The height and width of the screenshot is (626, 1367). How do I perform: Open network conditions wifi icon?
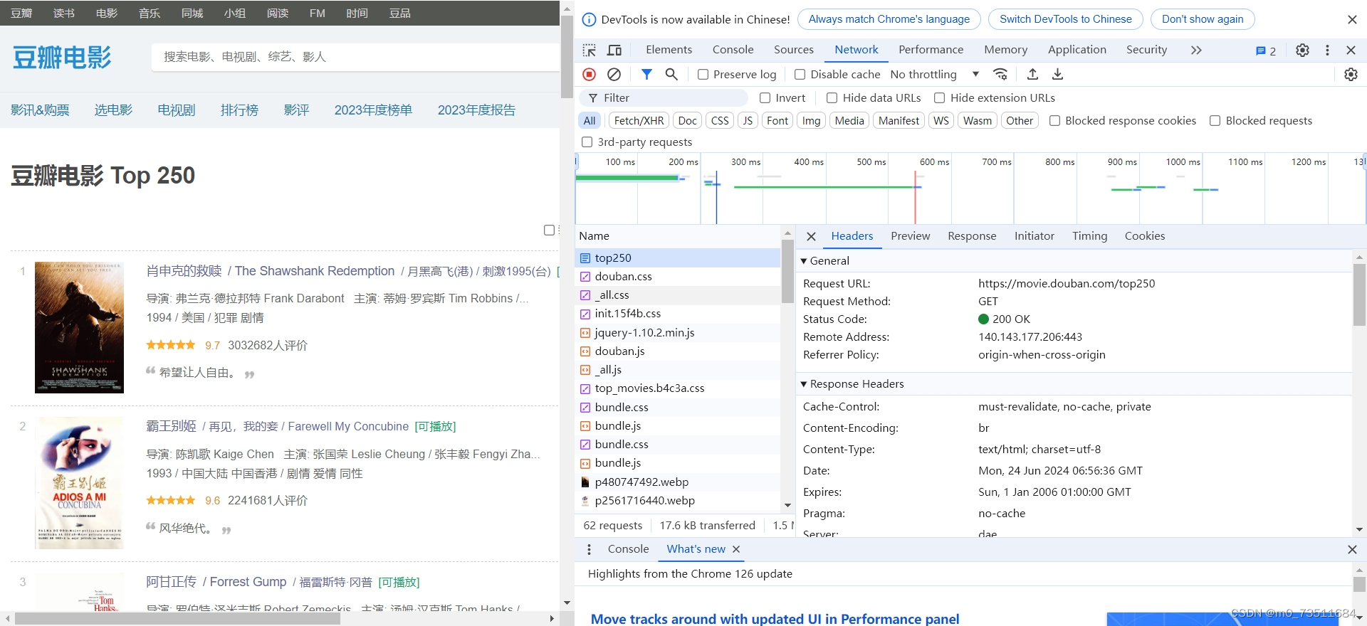1000,74
